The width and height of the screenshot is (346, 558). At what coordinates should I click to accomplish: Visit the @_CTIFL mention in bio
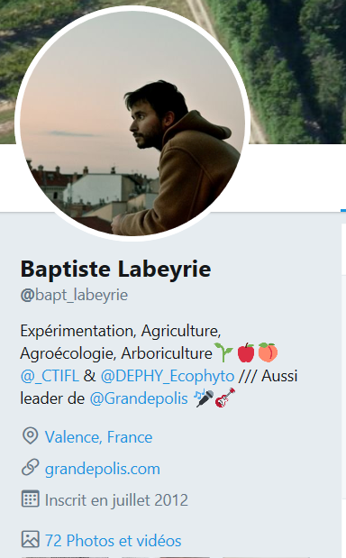(x=50, y=376)
